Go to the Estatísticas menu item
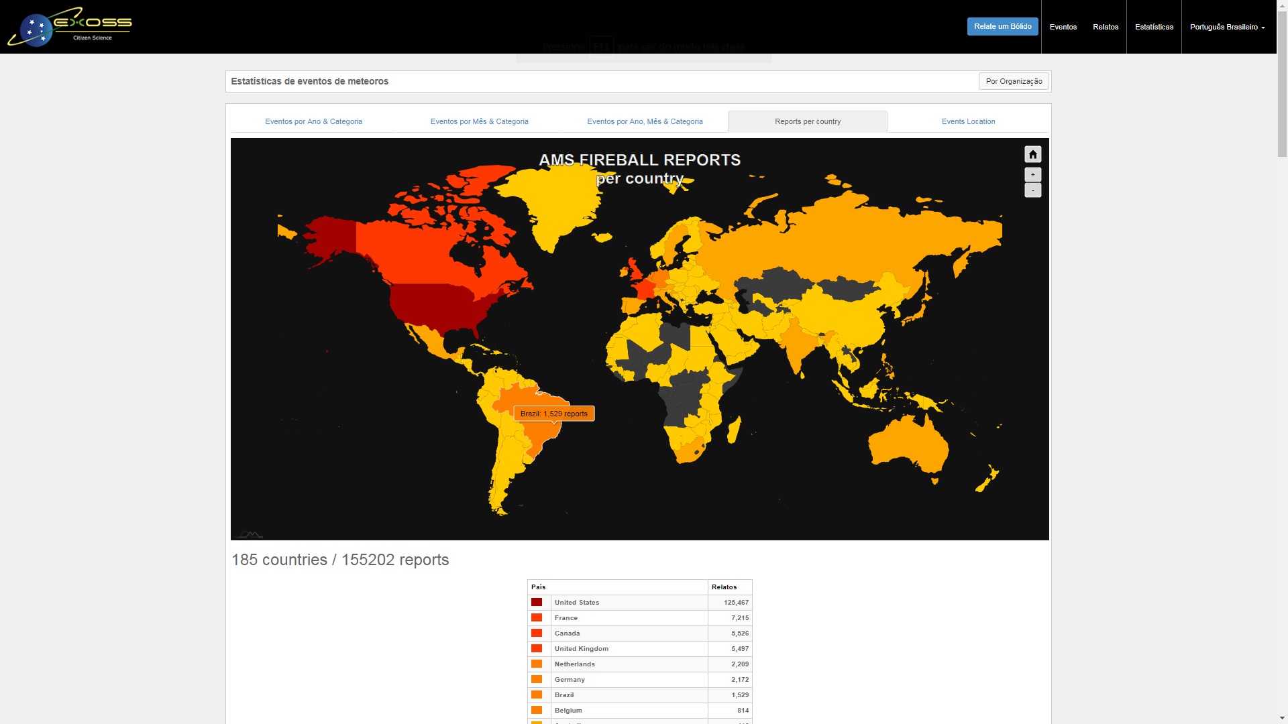The image size is (1288, 724). click(1154, 27)
